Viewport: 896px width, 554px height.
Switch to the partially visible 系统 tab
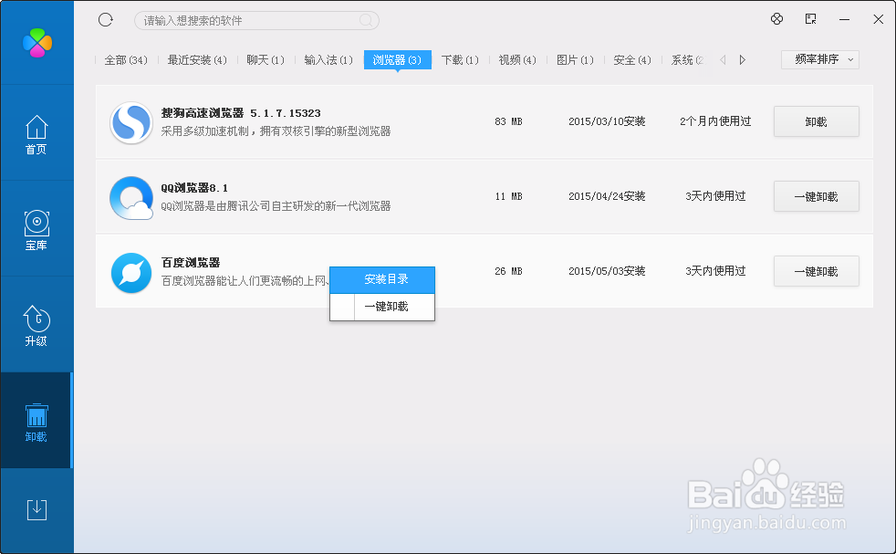click(x=687, y=60)
